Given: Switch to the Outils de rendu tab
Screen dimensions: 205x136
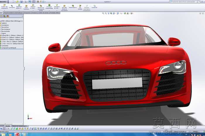Looking at the screenshot, I should tap(44, 13).
